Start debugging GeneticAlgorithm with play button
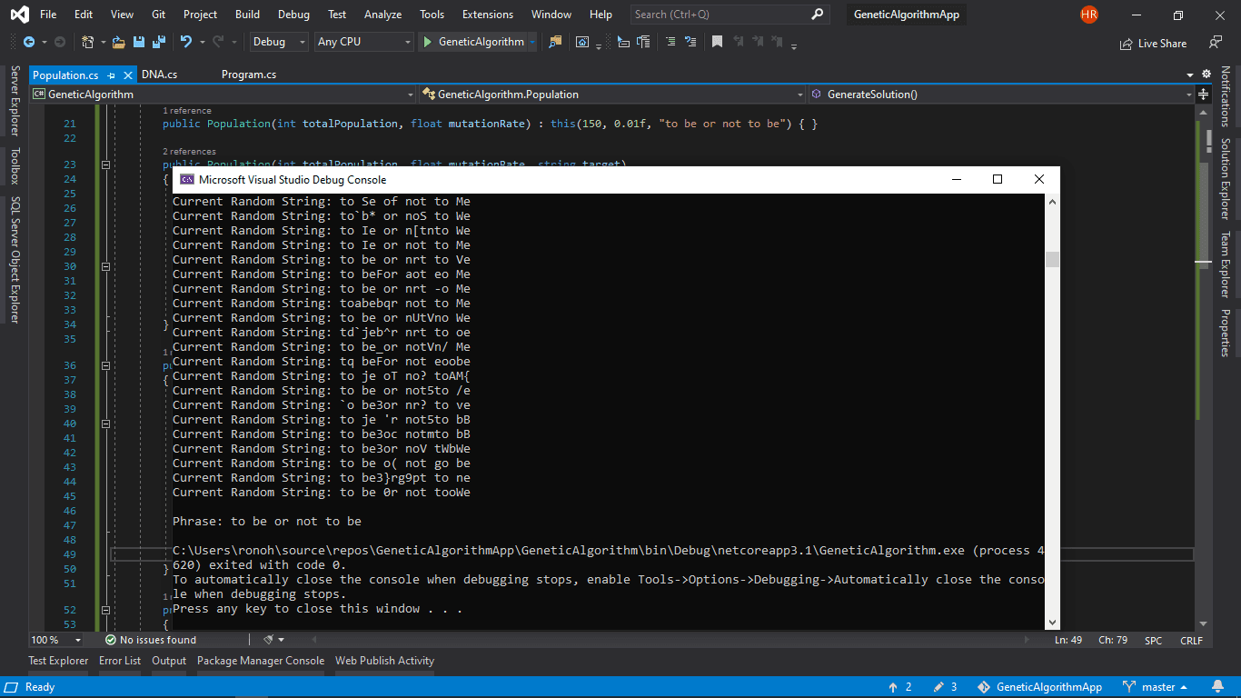Viewport: 1241px width, 698px height. tap(427, 42)
